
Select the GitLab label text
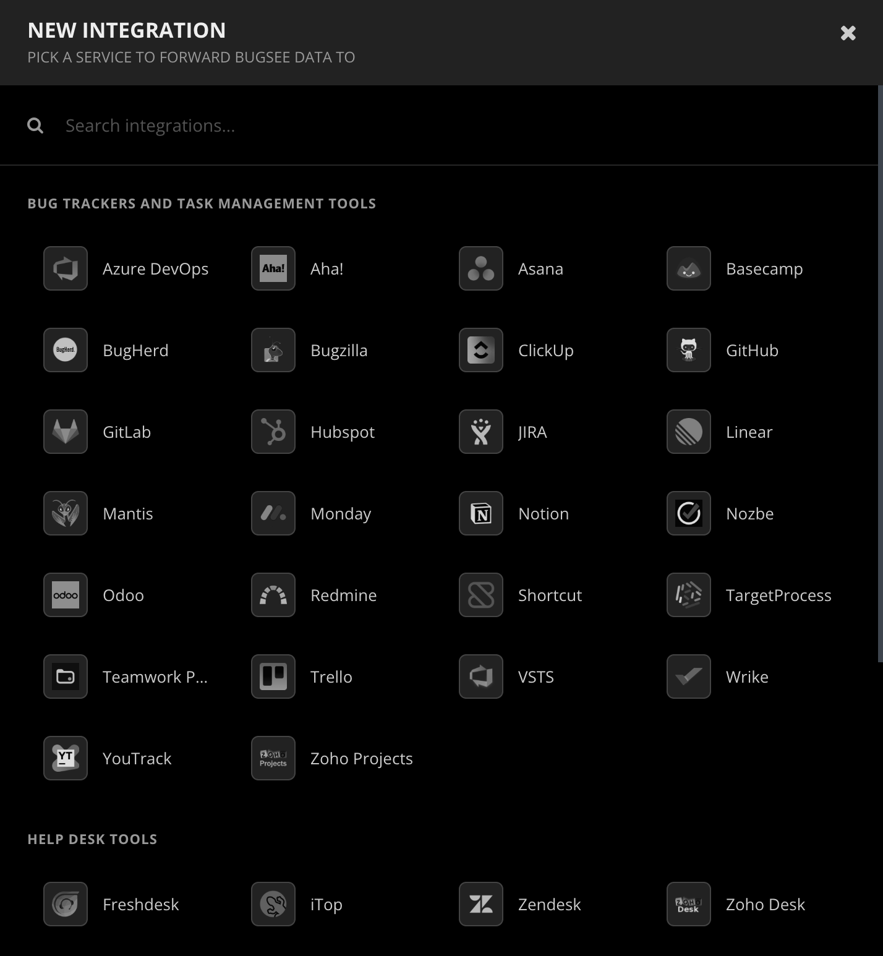[127, 432]
